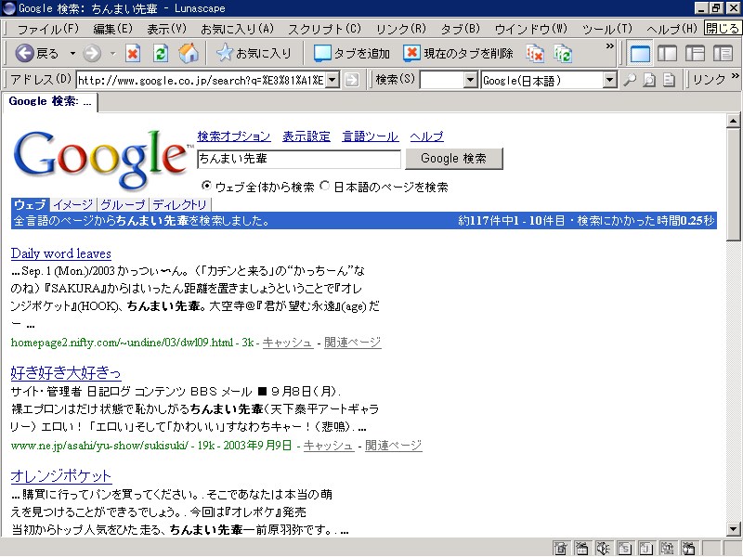Image resolution: width=743 pixels, height=557 pixels.
Task: Click the vertical scrollbar down arrow
Action: click(734, 528)
